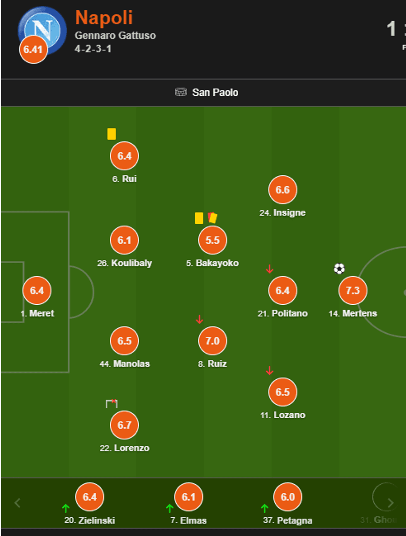Click the Napoli team average rating 6.41
The image size is (406, 536).
pos(33,50)
